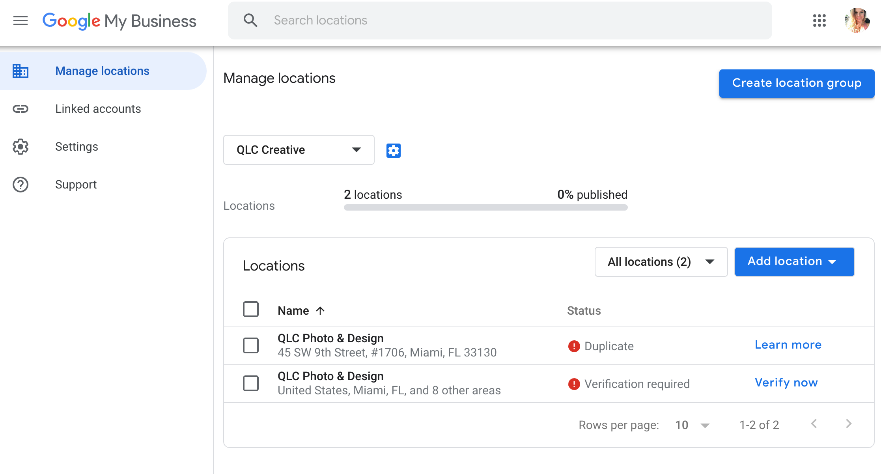The height and width of the screenshot is (474, 881).
Task: Click the Settings gear icon in sidebar
Action: point(21,147)
